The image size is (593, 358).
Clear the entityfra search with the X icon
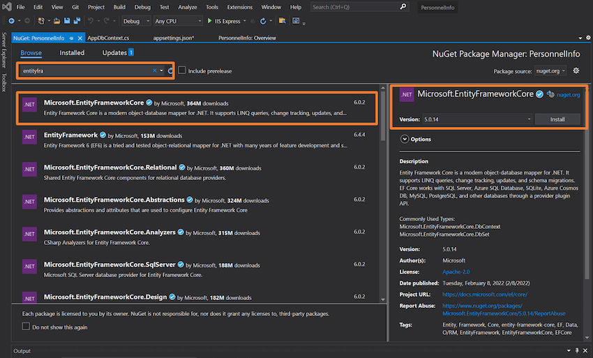(x=154, y=70)
